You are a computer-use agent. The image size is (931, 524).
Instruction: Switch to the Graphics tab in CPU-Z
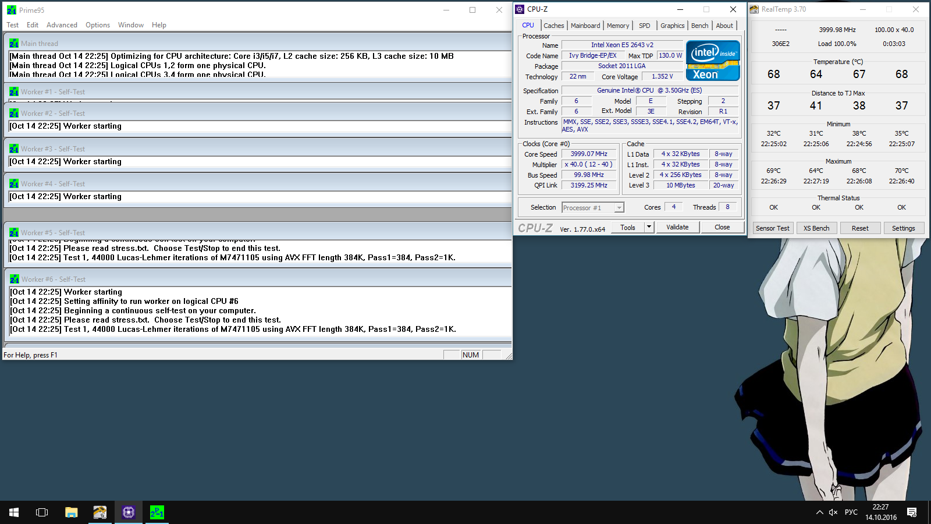pos(673,26)
